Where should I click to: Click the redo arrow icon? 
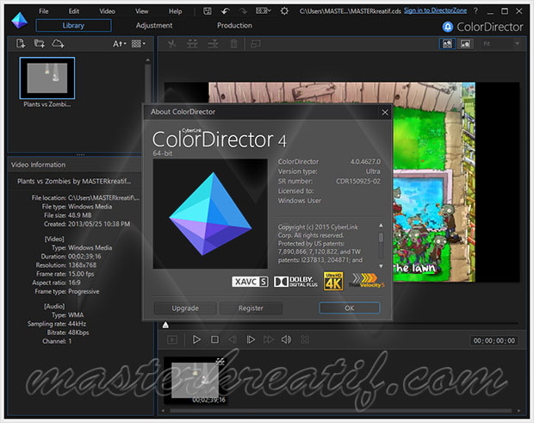(243, 11)
